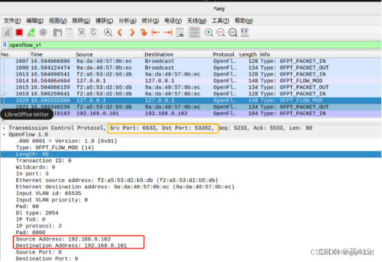Open the 文件(F) menu
Viewport: 382px width, 262px height.
12,21
